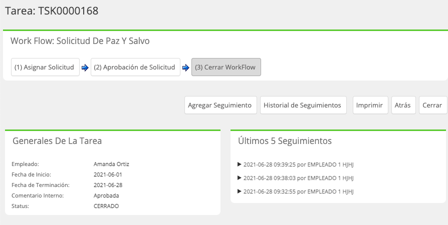Screen dimensions: 448x225
Task: Click the employee name Amanda Ortiz
Action: 111,164
